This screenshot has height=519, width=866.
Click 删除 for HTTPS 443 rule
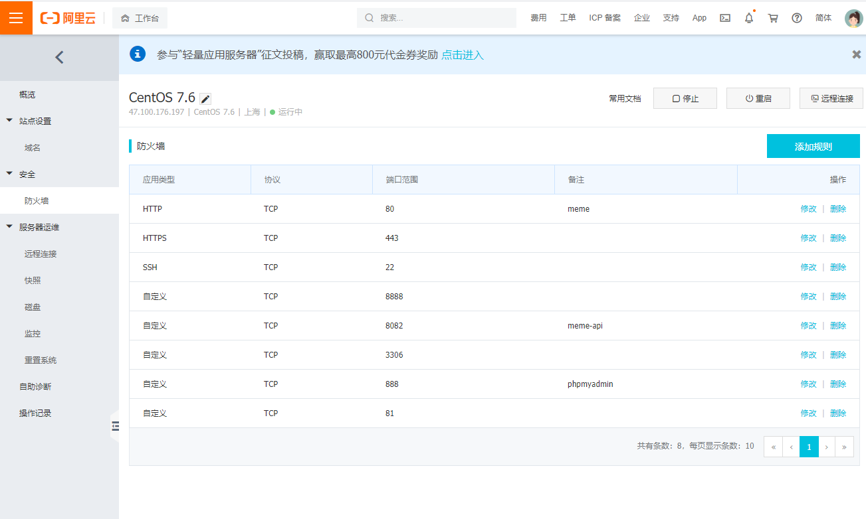[x=838, y=238]
